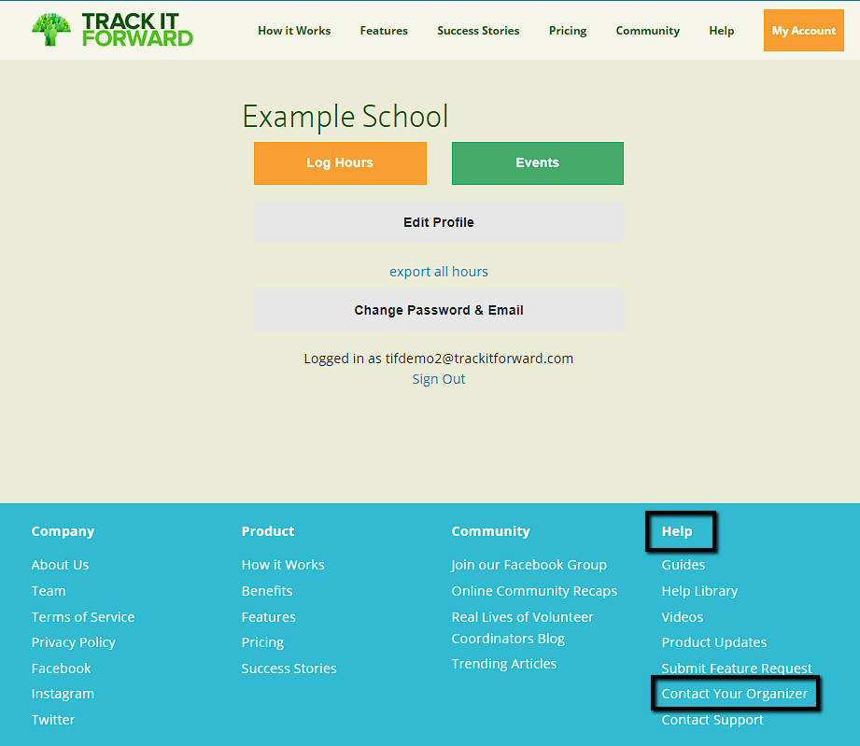860x746 pixels.
Task: Open Videos link under Help
Action: click(x=683, y=617)
